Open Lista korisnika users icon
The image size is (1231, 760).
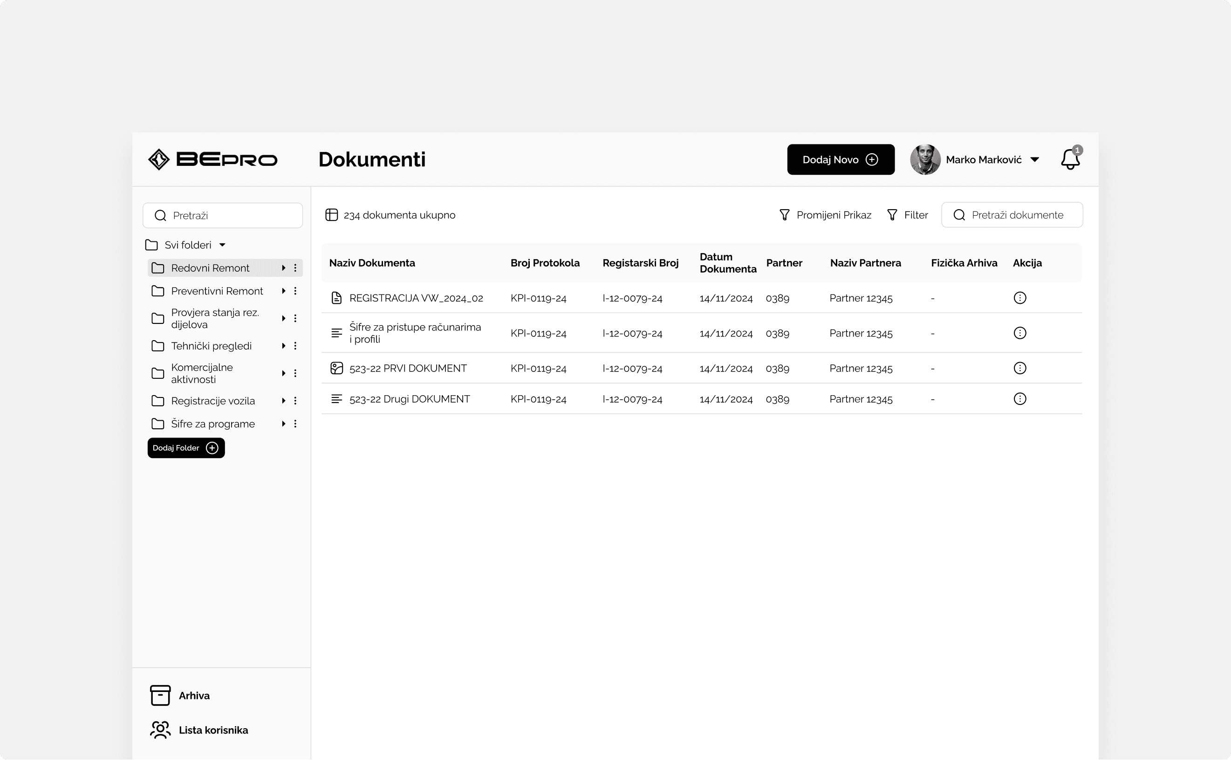tap(160, 730)
